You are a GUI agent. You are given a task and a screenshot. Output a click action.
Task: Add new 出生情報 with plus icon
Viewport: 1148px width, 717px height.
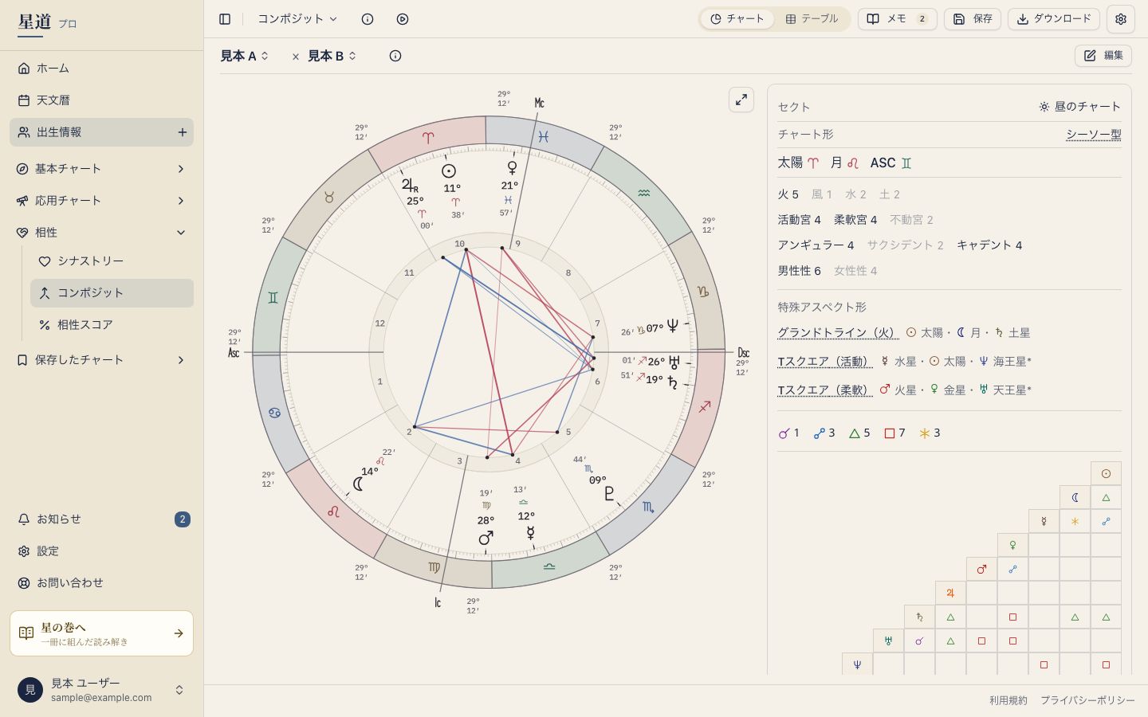[x=182, y=132]
